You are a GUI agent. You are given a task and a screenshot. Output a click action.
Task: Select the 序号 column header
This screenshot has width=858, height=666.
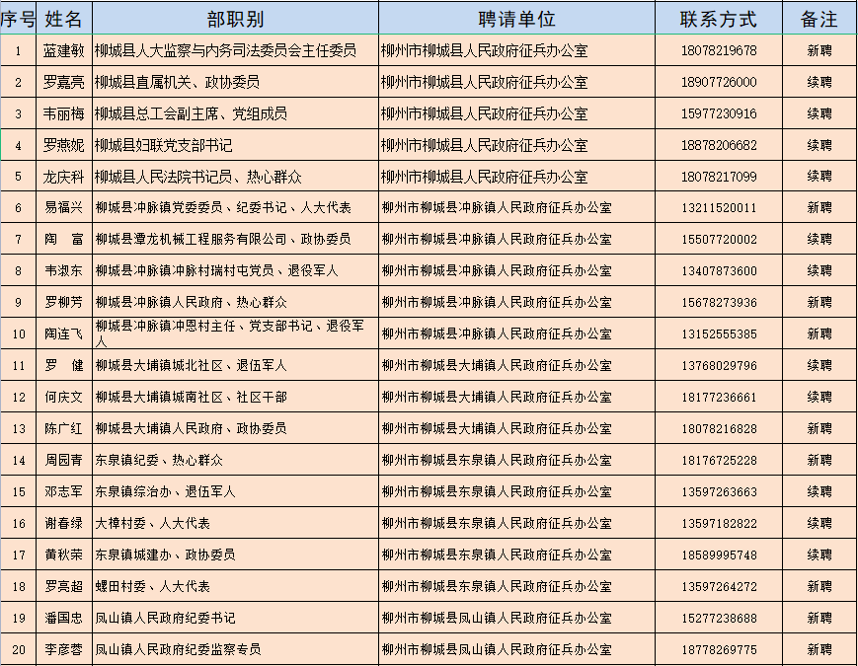(18, 19)
